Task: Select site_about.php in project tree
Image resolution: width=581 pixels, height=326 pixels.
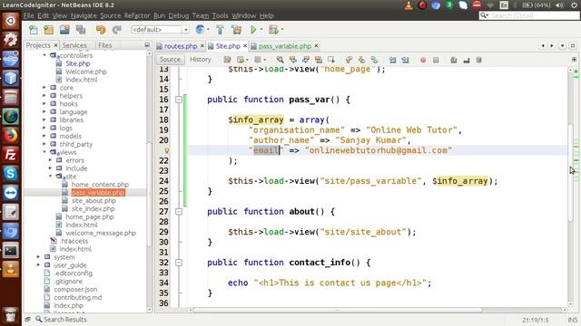Action: tap(94, 201)
